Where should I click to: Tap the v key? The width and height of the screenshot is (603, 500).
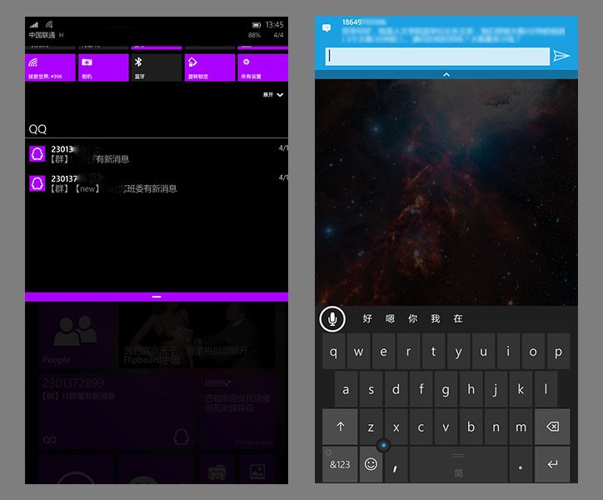[x=446, y=427]
